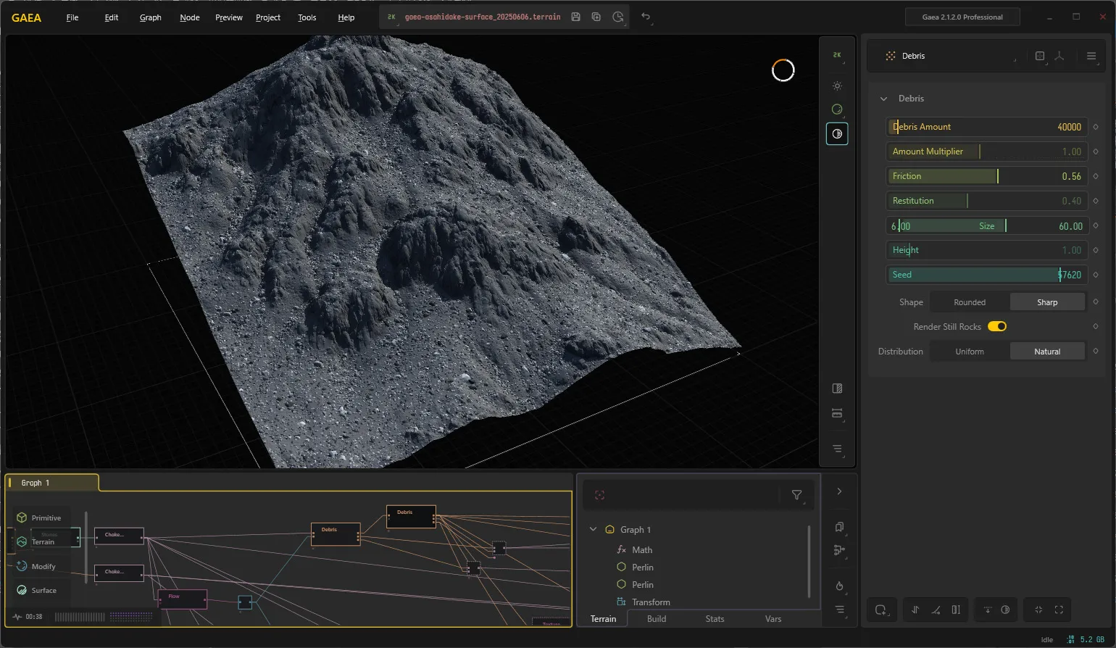The height and width of the screenshot is (648, 1116).
Task: Collapse the Debris properties section
Action: (883, 99)
